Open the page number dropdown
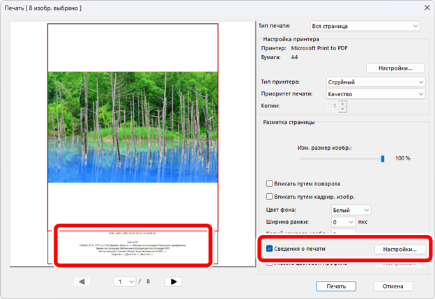This screenshot has width=435, height=299. [x=125, y=281]
